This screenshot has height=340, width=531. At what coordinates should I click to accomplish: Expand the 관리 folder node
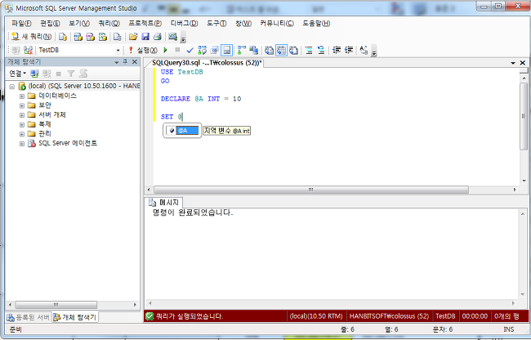tap(22, 134)
